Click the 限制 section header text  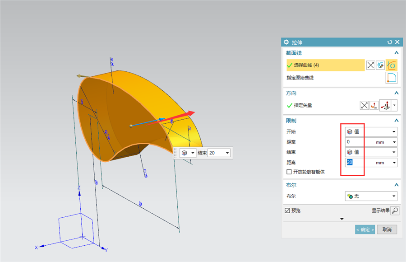point(291,121)
